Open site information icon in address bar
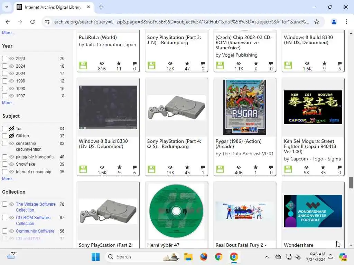This screenshot has height=265, width=354. pos(47,22)
